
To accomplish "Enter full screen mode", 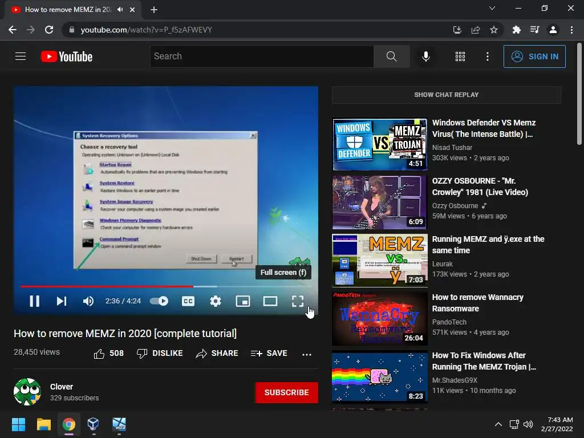I will click(x=298, y=301).
